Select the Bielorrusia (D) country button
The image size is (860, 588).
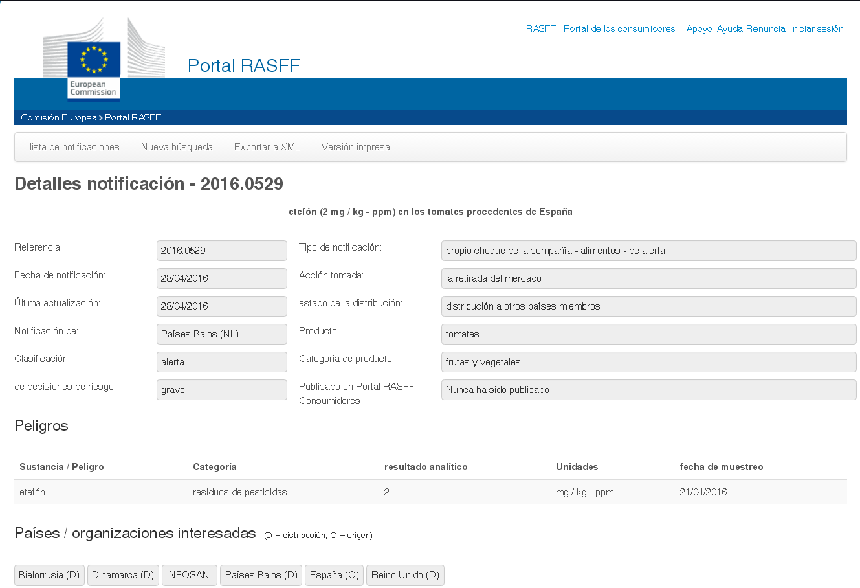(x=49, y=575)
